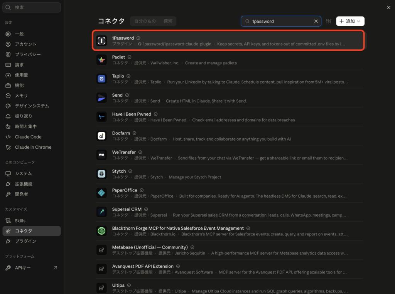395x294 pixels.
Task: Click the Ultipa extension icon
Action: 101,288
